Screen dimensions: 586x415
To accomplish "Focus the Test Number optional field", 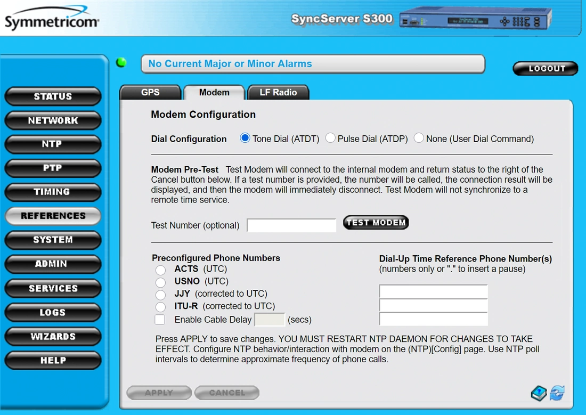I will (291, 225).
